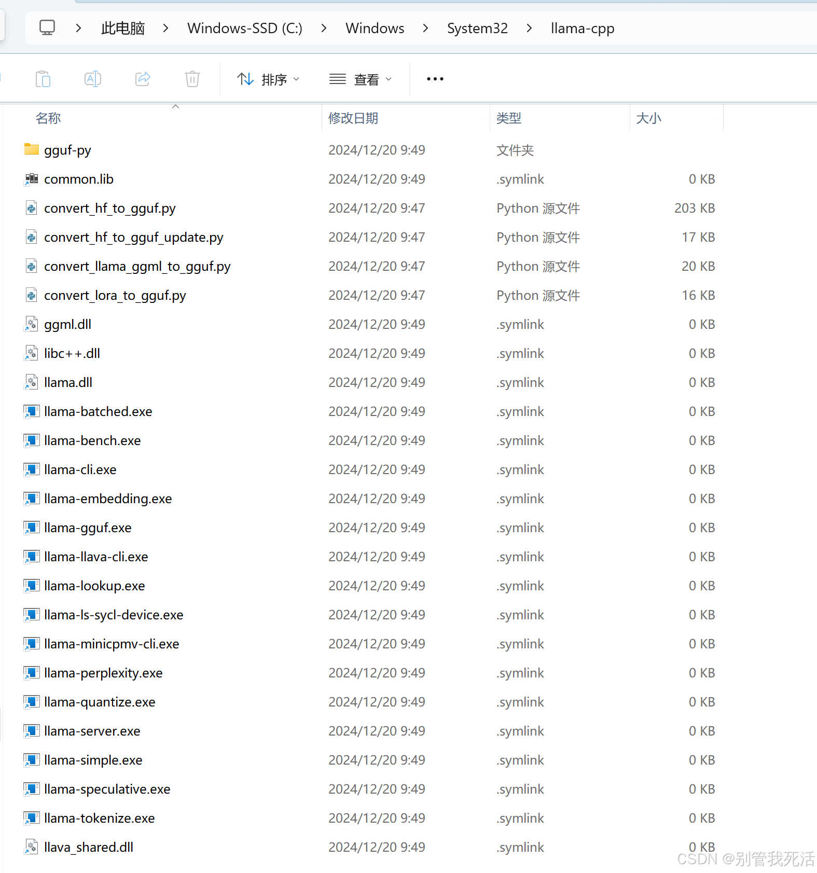
Task: Select llama.dll file icon
Action: point(32,382)
